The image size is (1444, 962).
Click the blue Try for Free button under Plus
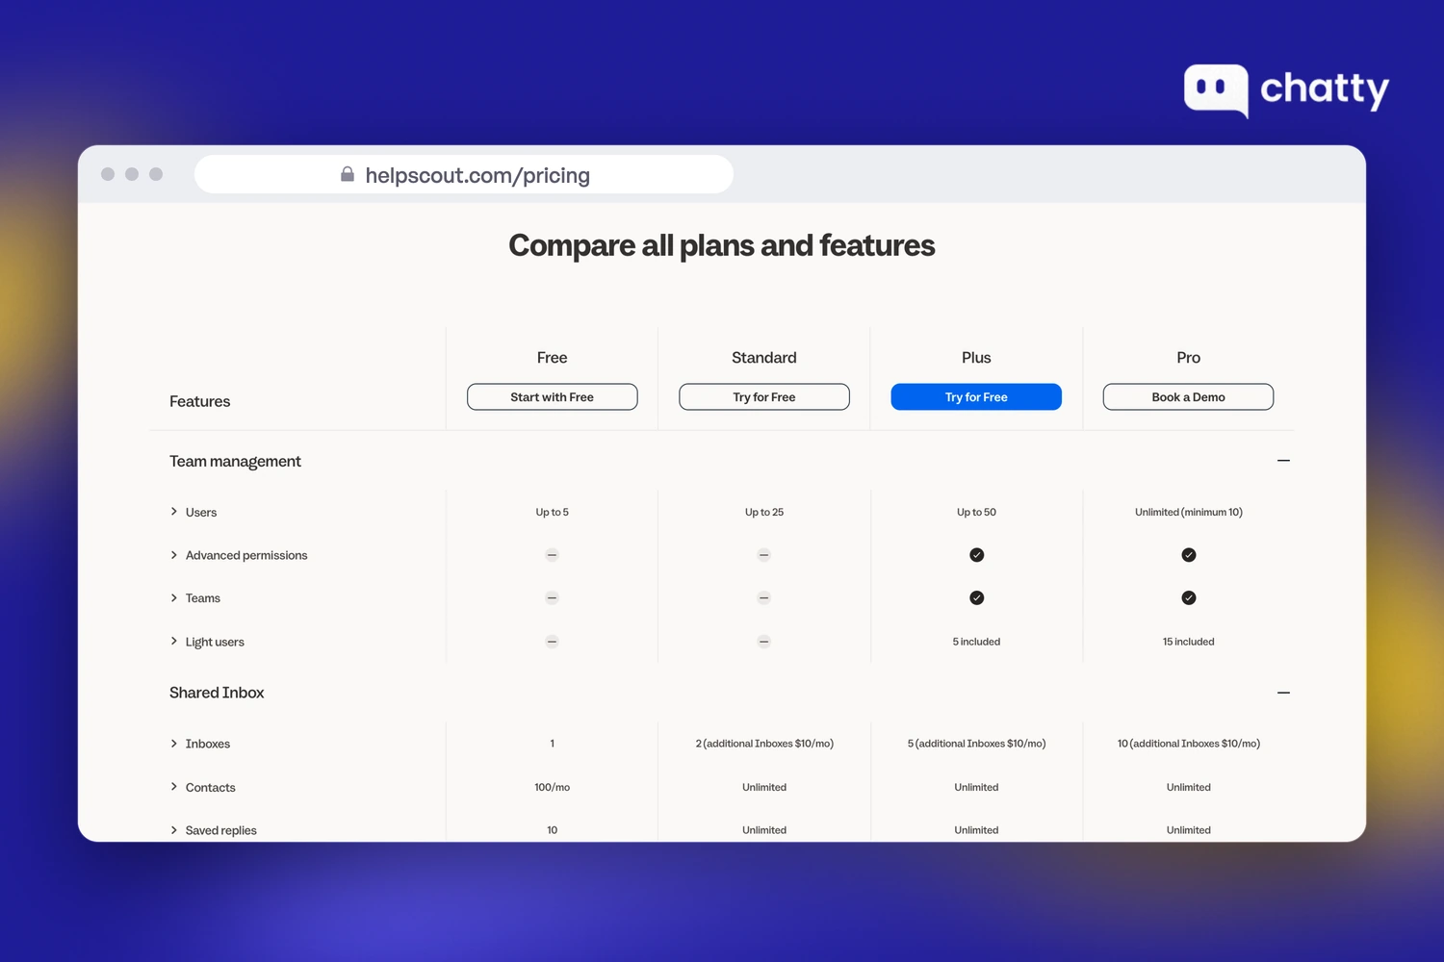tap(976, 397)
